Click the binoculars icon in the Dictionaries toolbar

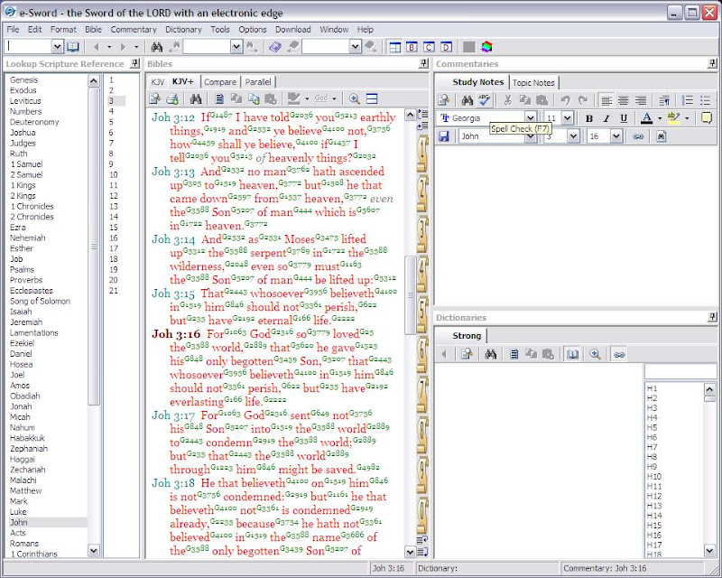[490, 354]
